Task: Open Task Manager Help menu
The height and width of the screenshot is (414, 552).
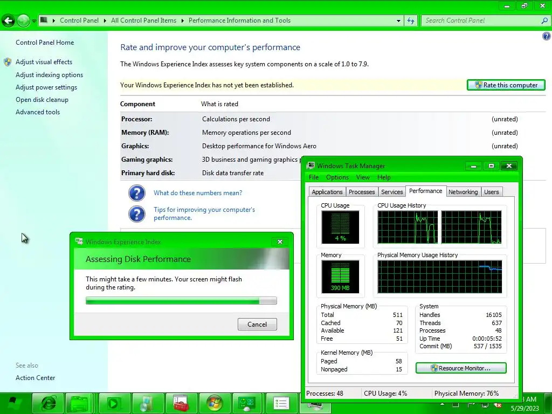Action: pos(384,177)
